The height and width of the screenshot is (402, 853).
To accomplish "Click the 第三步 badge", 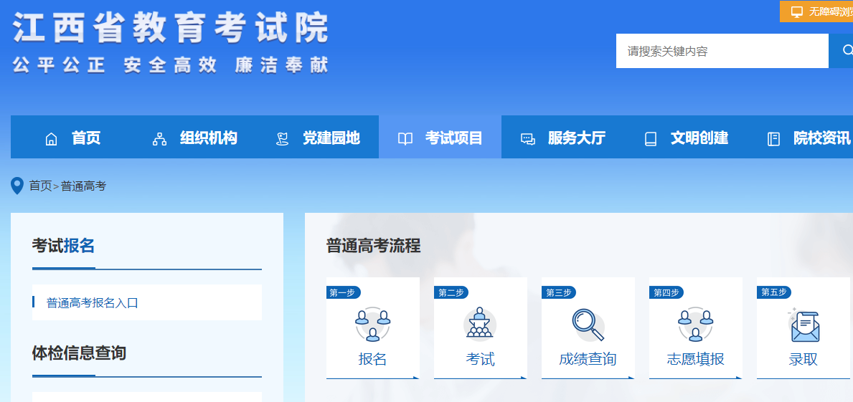I will [x=558, y=293].
